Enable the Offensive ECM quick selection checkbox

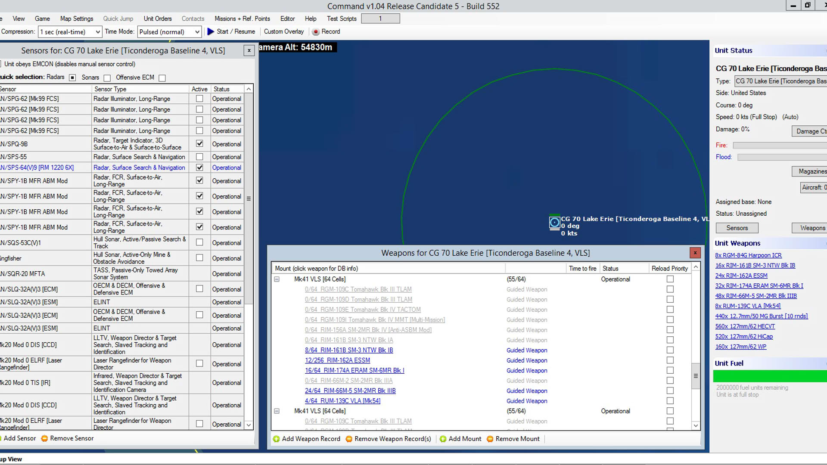coord(162,78)
